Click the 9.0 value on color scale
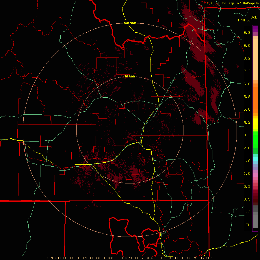This screenshot has height=260, width=260. [x=247, y=45]
